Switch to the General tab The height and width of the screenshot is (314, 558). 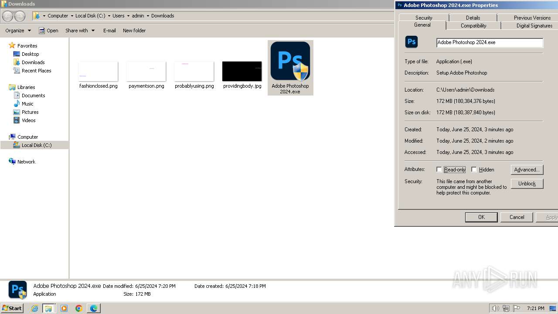pyautogui.click(x=422, y=25)
